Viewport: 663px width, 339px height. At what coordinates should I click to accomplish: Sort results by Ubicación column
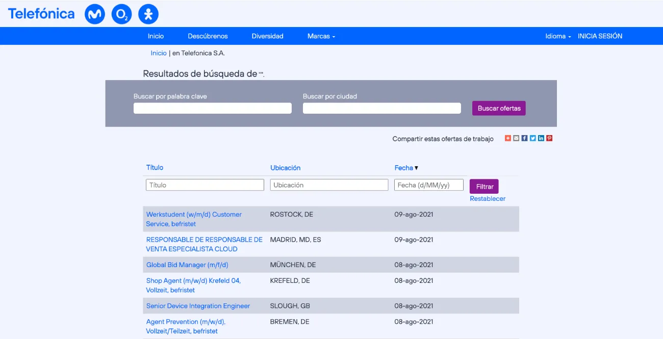(x=285, y=168)
